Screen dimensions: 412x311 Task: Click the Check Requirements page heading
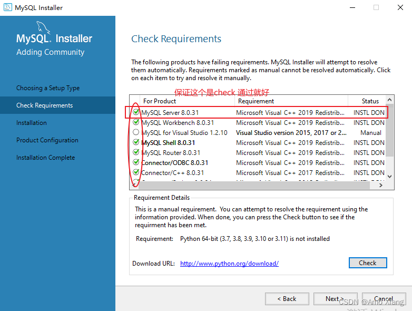click(x=176, y=38)
